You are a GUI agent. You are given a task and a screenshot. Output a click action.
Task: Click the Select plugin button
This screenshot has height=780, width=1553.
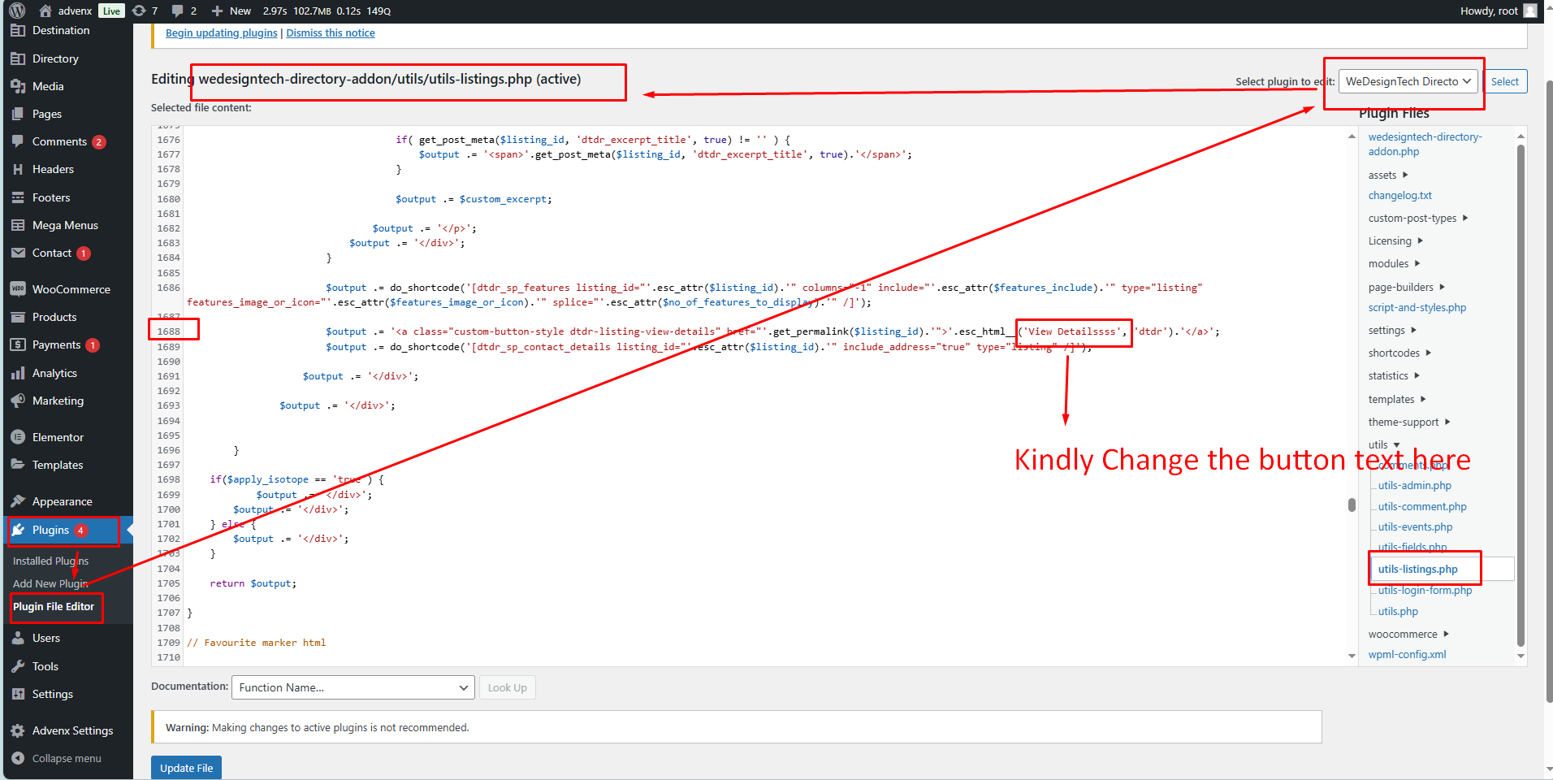(x=1504, y=81)
